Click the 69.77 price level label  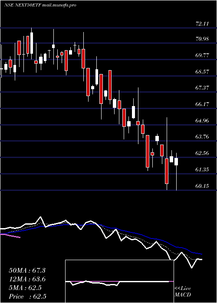click(202, 55)
